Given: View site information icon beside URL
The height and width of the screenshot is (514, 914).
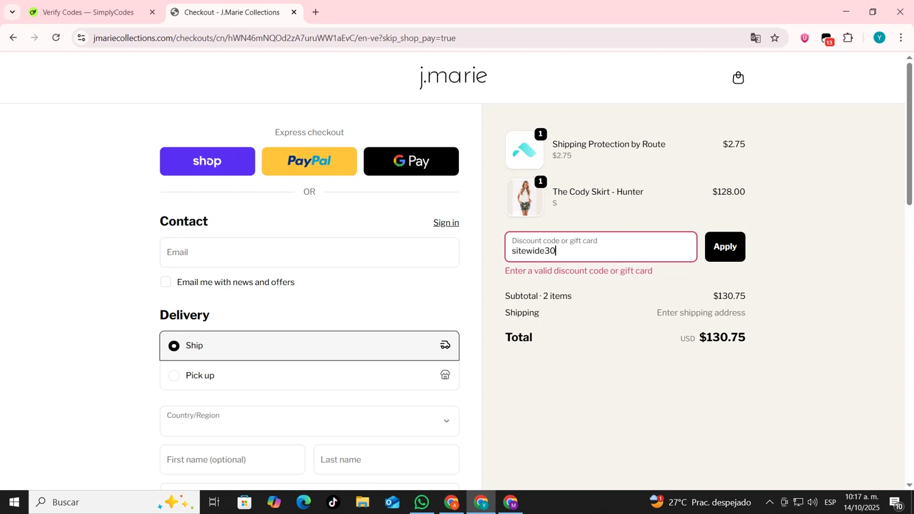Looking at the screenshot, I should 82,38.
